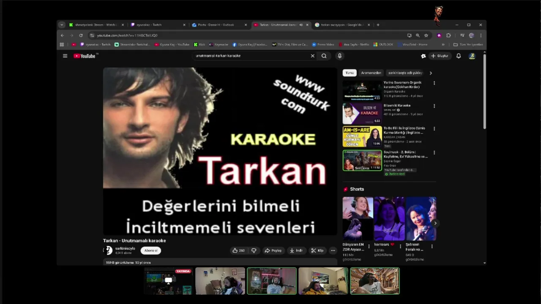Open the OUTLOOK bookmark

coord(383,44)
